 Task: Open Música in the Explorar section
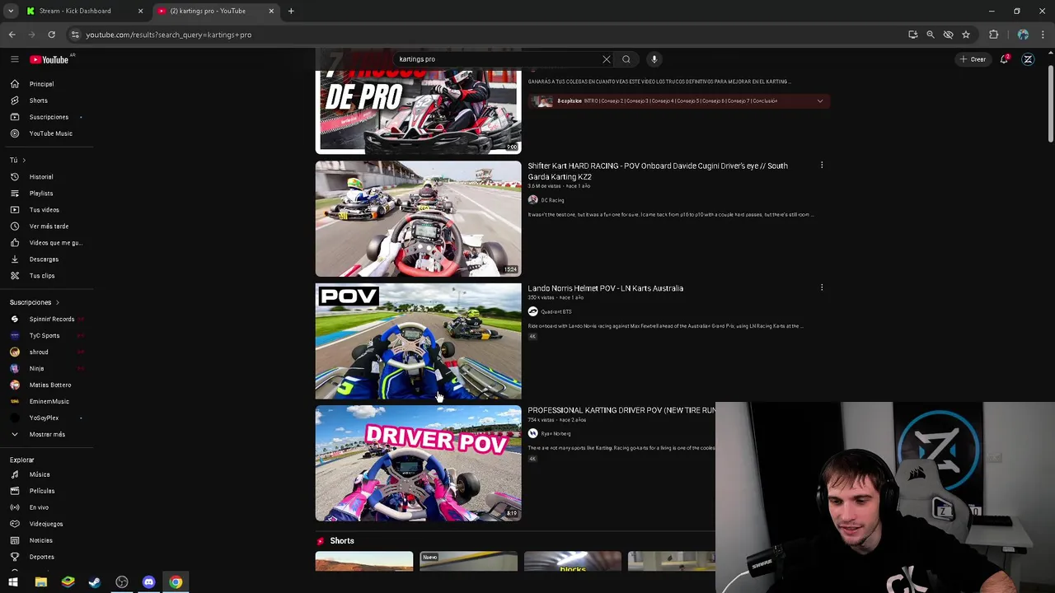click(39, 474)
